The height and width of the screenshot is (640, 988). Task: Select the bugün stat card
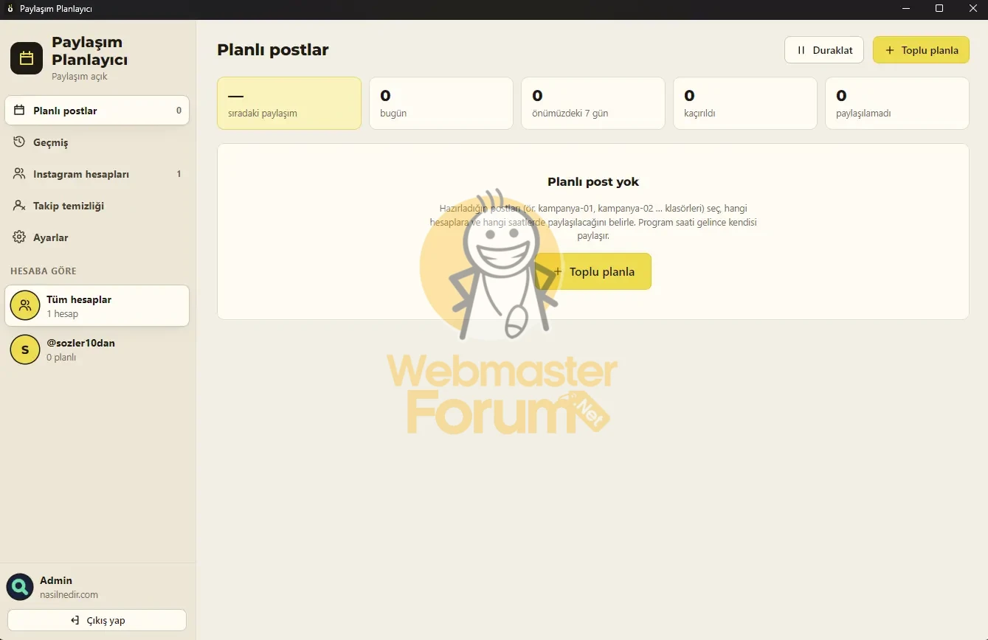(441, 103)
